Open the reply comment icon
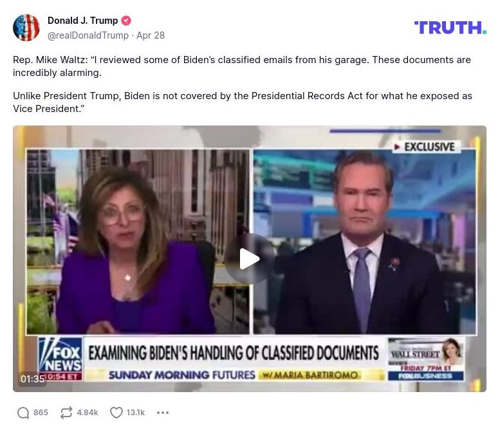The width and height of the screenshot is (500, 432). [23, 413]
